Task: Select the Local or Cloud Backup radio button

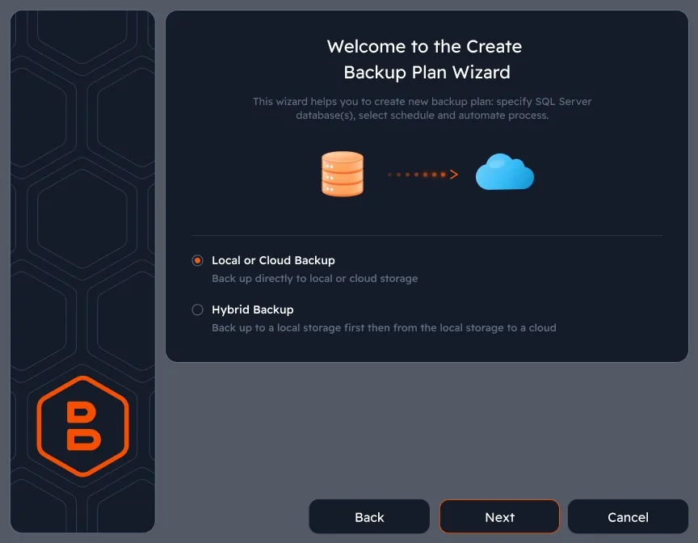Action: (197, 260)
